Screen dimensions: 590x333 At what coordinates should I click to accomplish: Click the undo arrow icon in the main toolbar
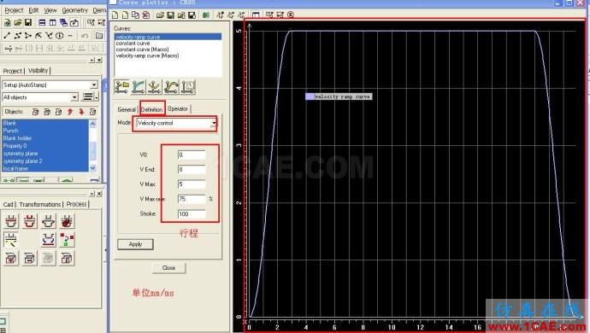coord(85,36)
